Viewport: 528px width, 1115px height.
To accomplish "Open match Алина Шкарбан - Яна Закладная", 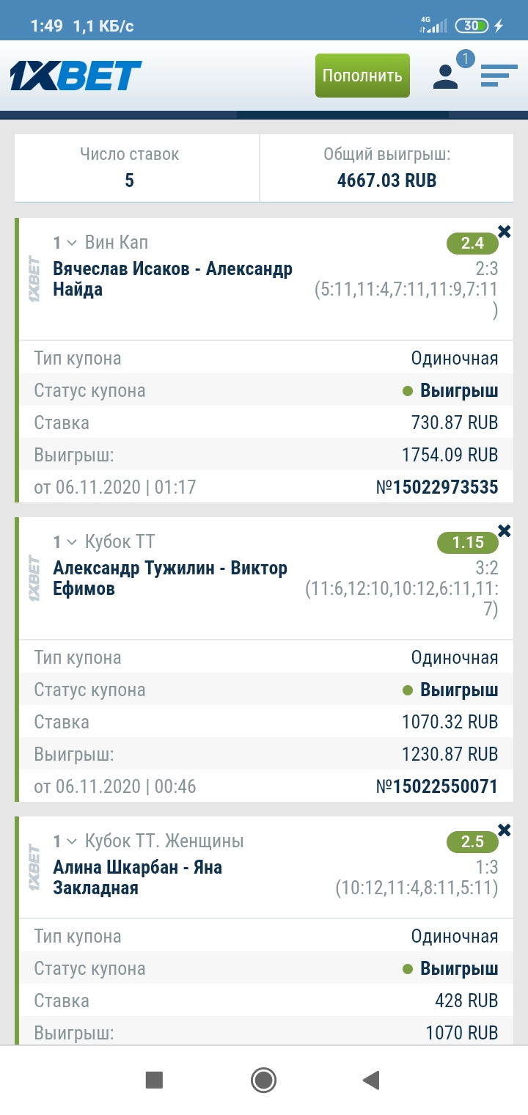I will pos(137,877).
